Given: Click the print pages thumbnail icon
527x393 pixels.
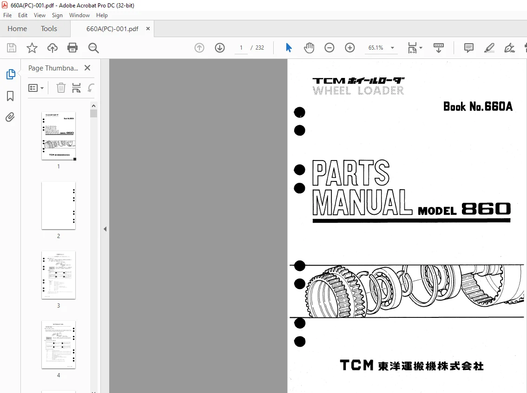Looking at the screenshot, I should (76, 88).
